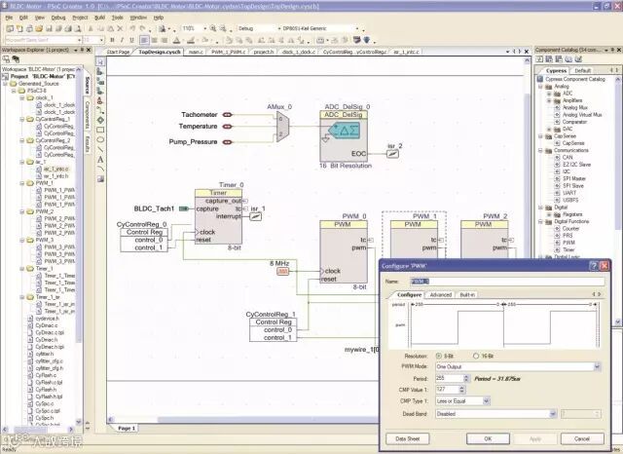Open the zoom percentage dropdown
623x454 pixels.
[205, 28]
